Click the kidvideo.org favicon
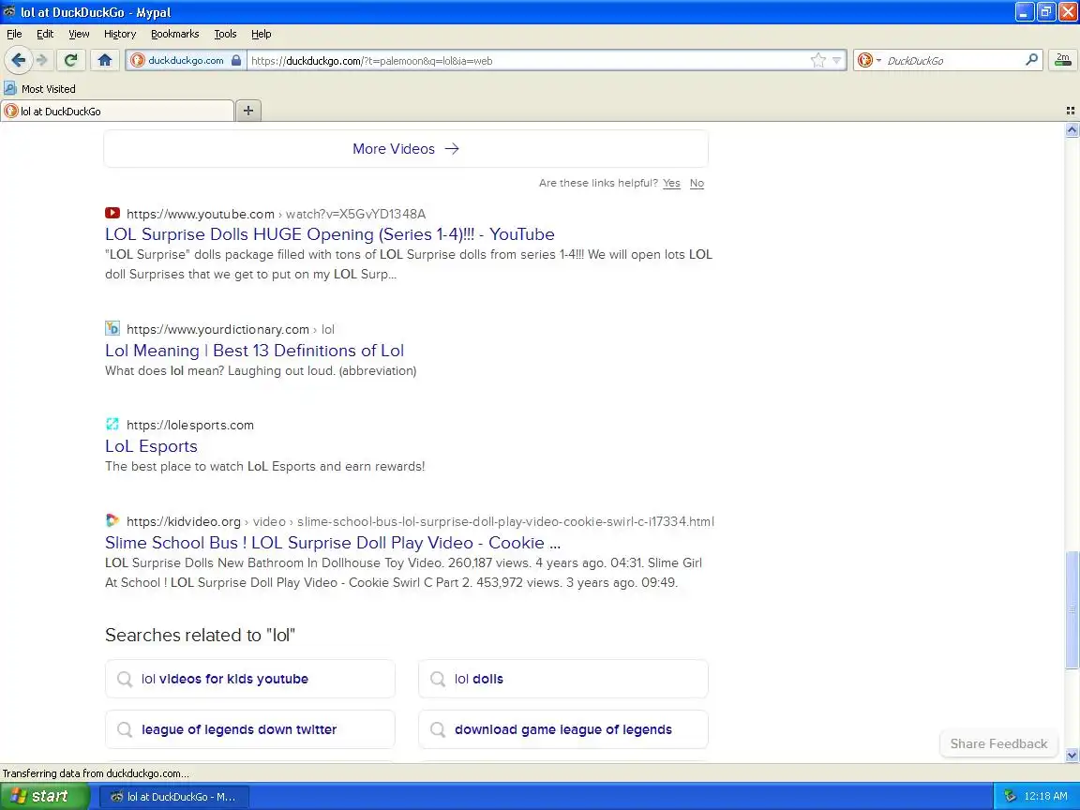This screenshot has height=810, width=1080. (112, 520)
